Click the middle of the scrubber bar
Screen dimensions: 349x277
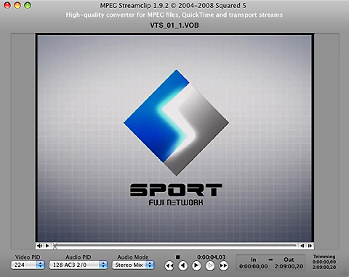[x=175, y=246]
